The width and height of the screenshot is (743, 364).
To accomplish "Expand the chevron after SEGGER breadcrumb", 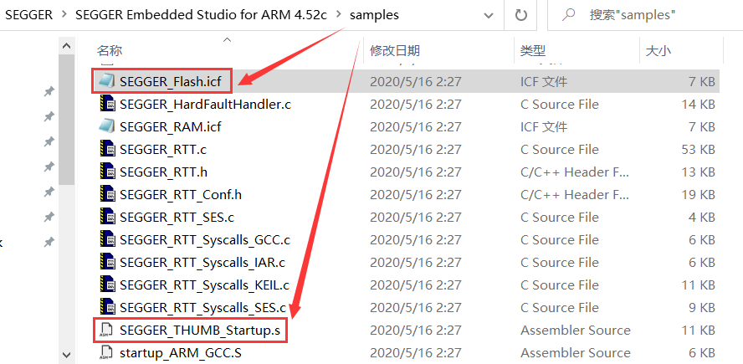I will [64, 14].
